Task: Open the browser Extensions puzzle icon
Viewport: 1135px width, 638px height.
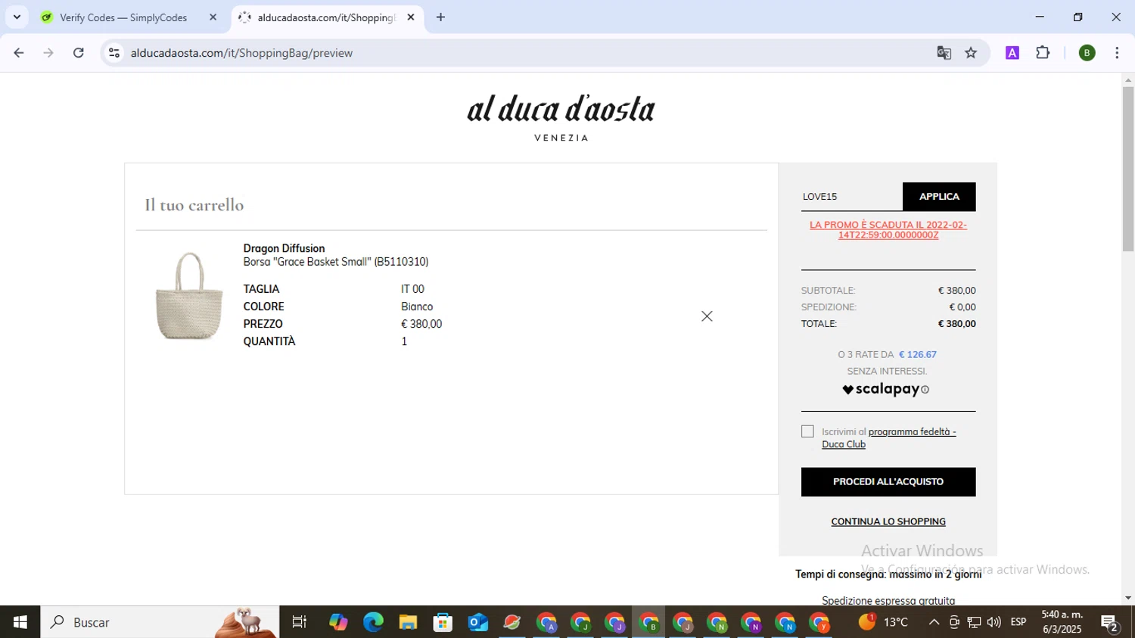Action: [1043, 53]
